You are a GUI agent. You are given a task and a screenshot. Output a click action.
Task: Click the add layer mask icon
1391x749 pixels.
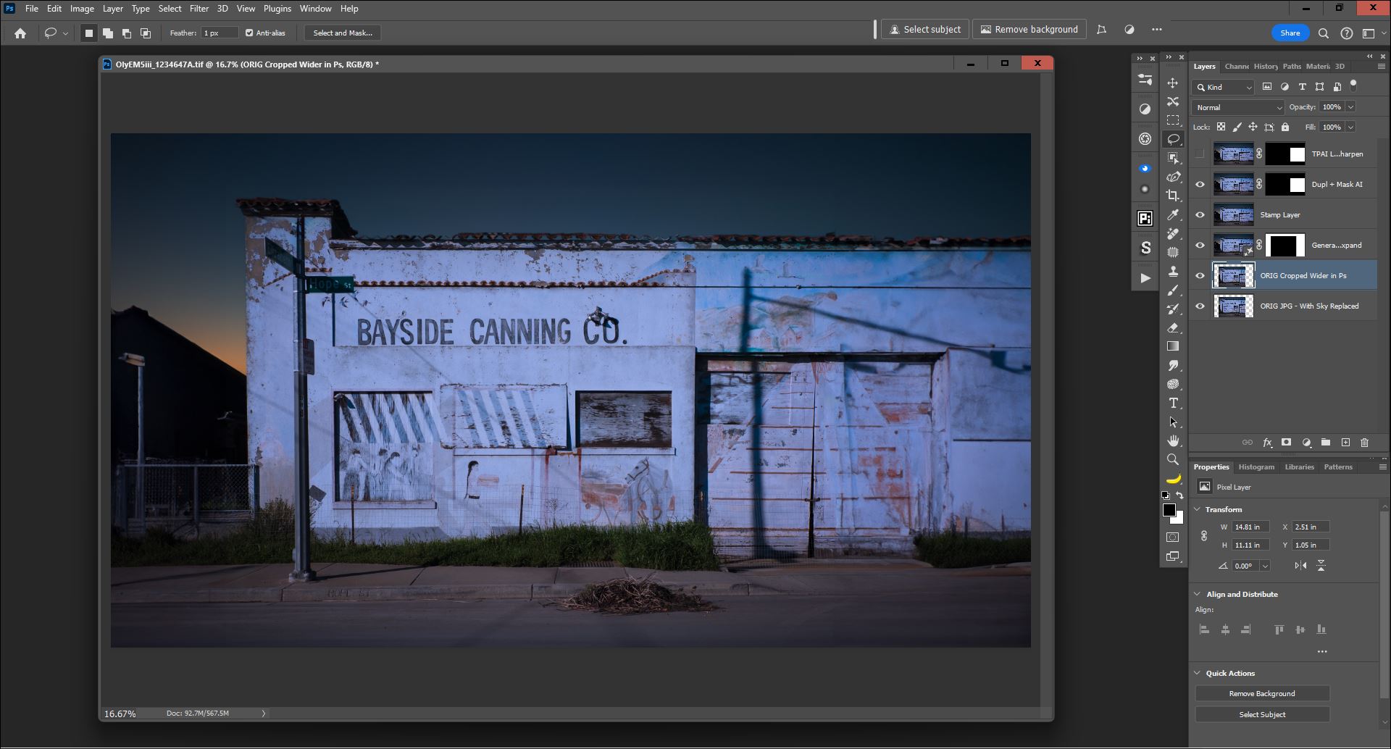coord(1286,443)
